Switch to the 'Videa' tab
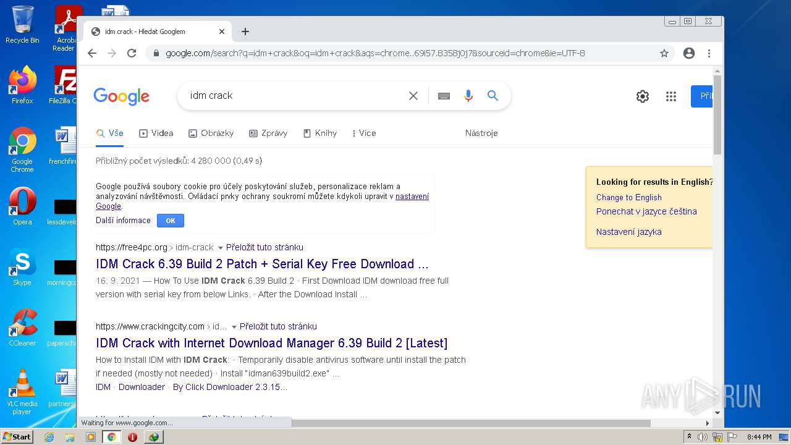 [x=156, y=133]
